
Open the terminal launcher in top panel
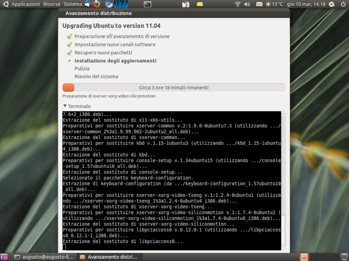coord(147,4)
